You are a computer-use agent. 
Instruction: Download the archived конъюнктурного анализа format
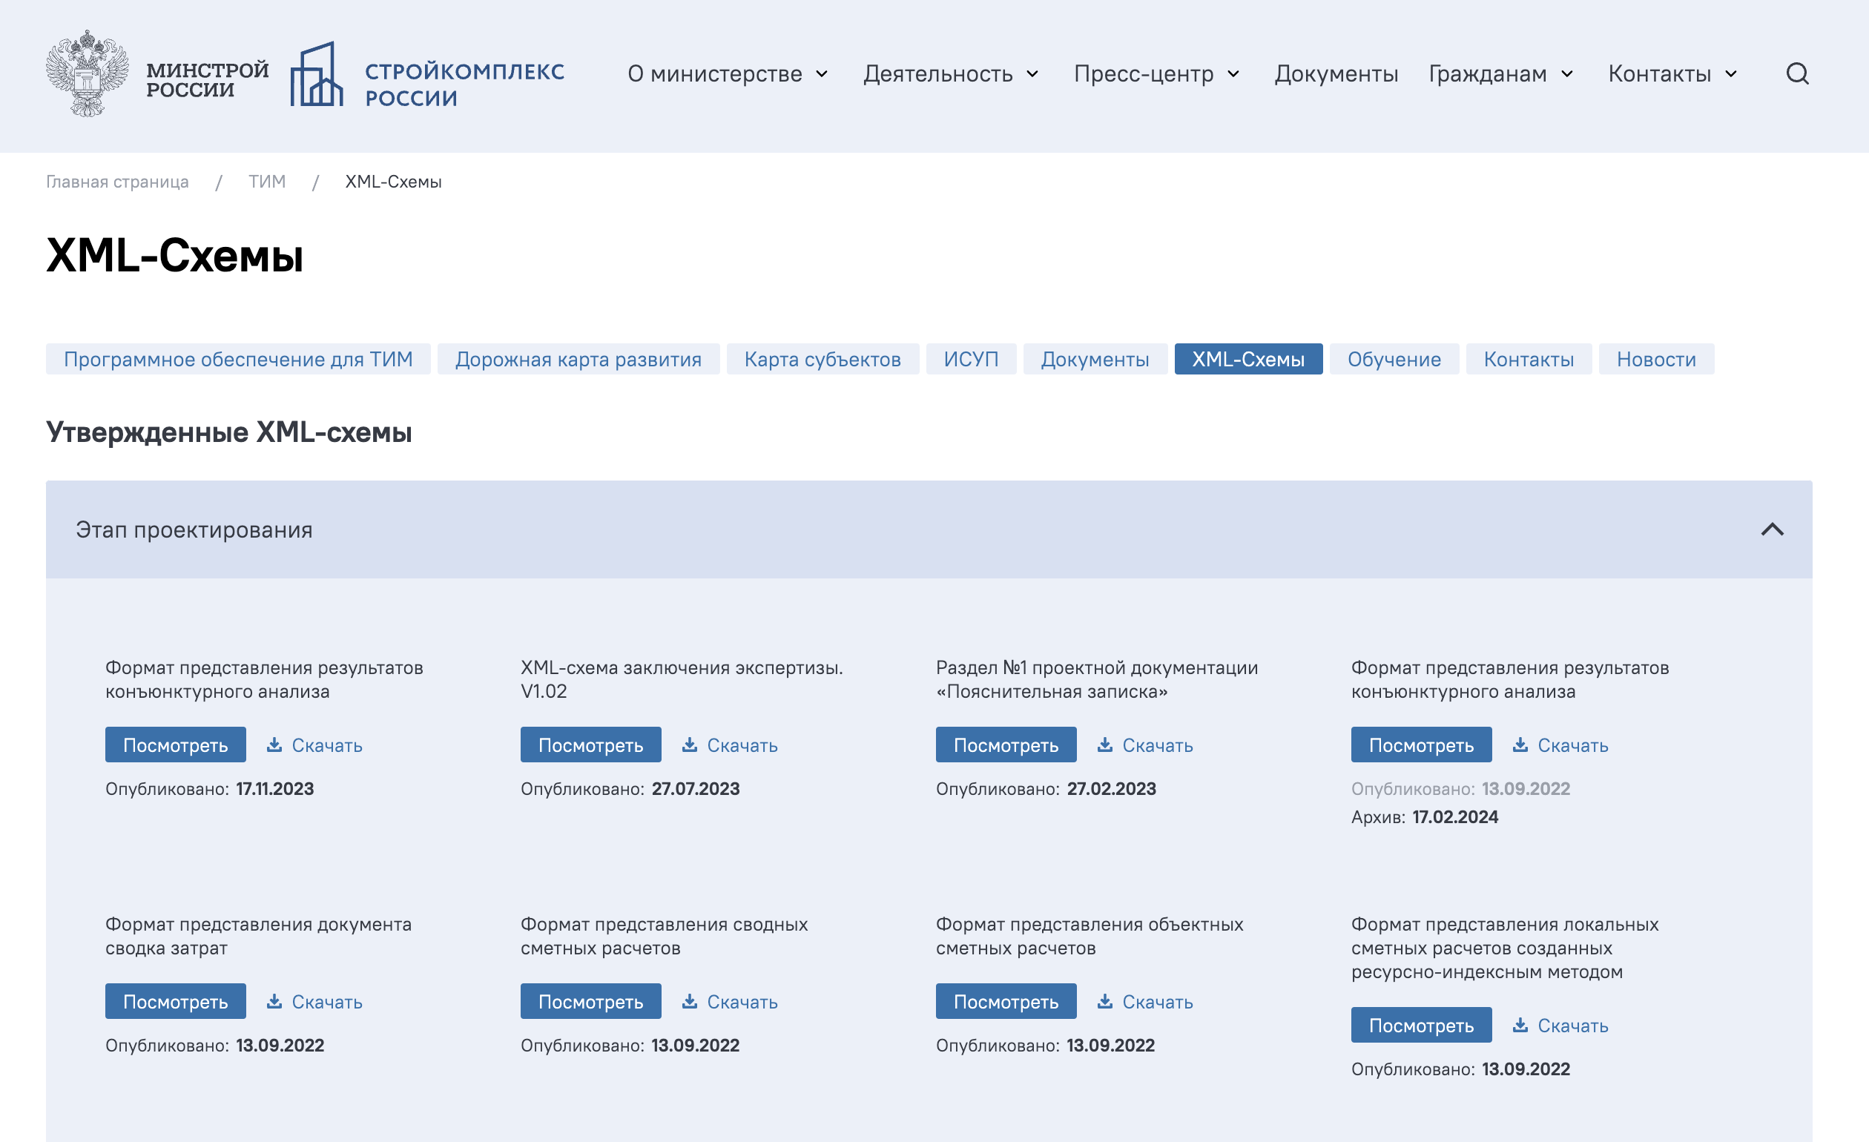pos(1560,745)
